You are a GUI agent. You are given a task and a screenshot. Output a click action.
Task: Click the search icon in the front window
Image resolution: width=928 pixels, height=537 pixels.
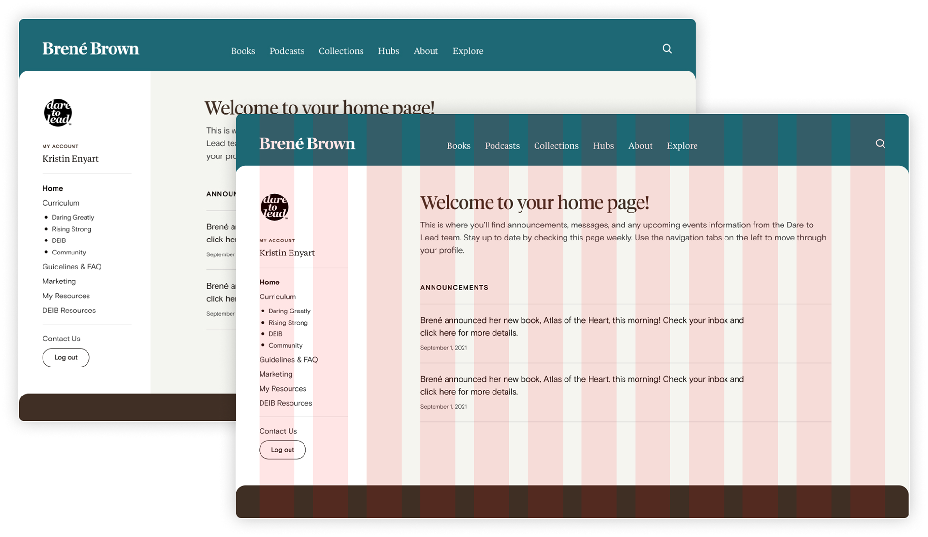point(880,143)
